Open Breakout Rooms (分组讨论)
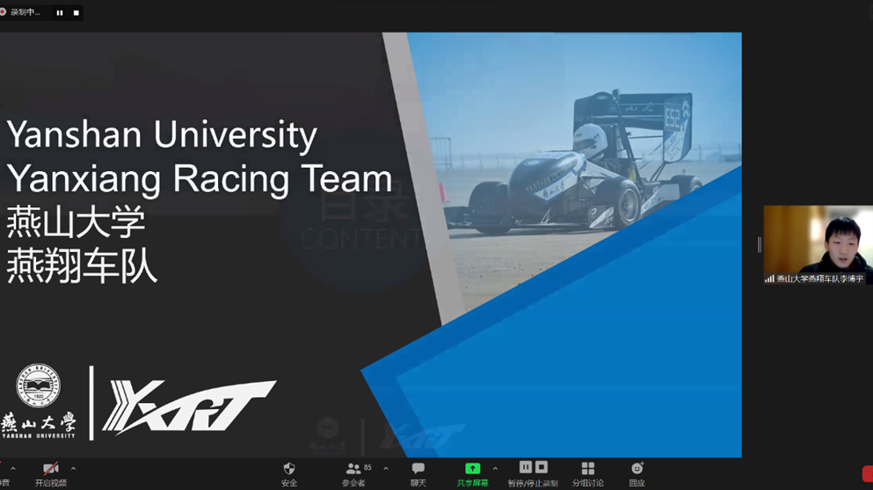 (588, 470)
